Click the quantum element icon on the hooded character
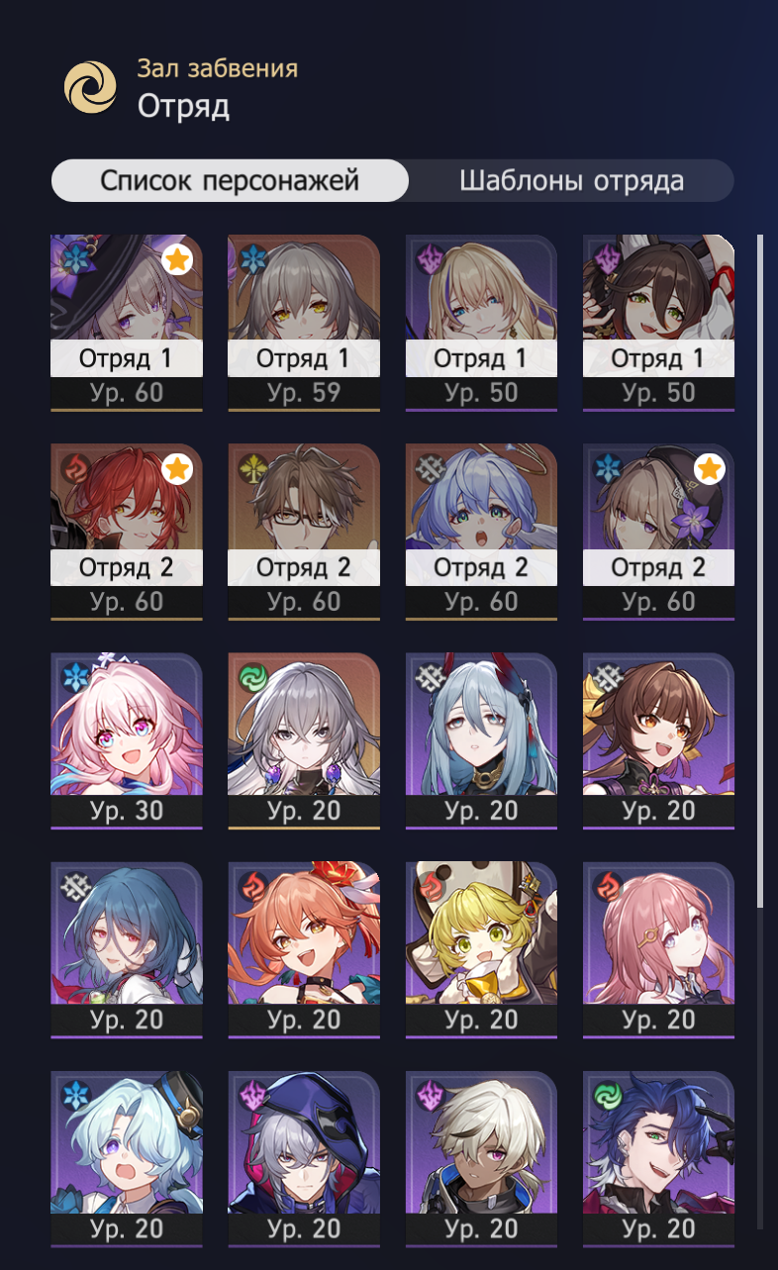Viewport: 778px width, 1270px height. [252, 1096]
